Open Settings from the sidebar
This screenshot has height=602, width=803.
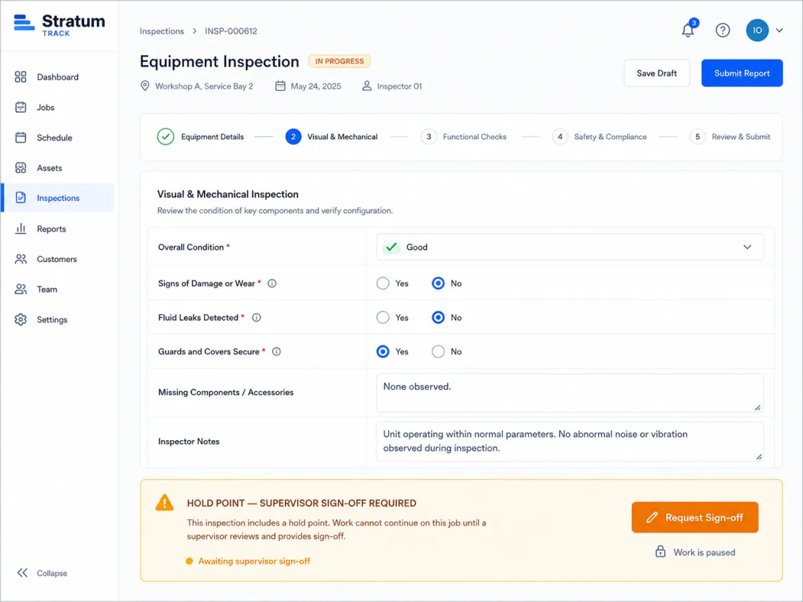[x=58, y=320]
